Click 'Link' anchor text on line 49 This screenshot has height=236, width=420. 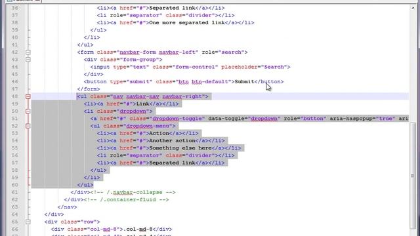point(143,104)
